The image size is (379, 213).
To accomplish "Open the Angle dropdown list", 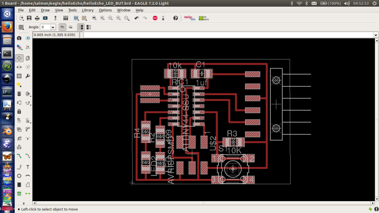I will pos(53,27).
